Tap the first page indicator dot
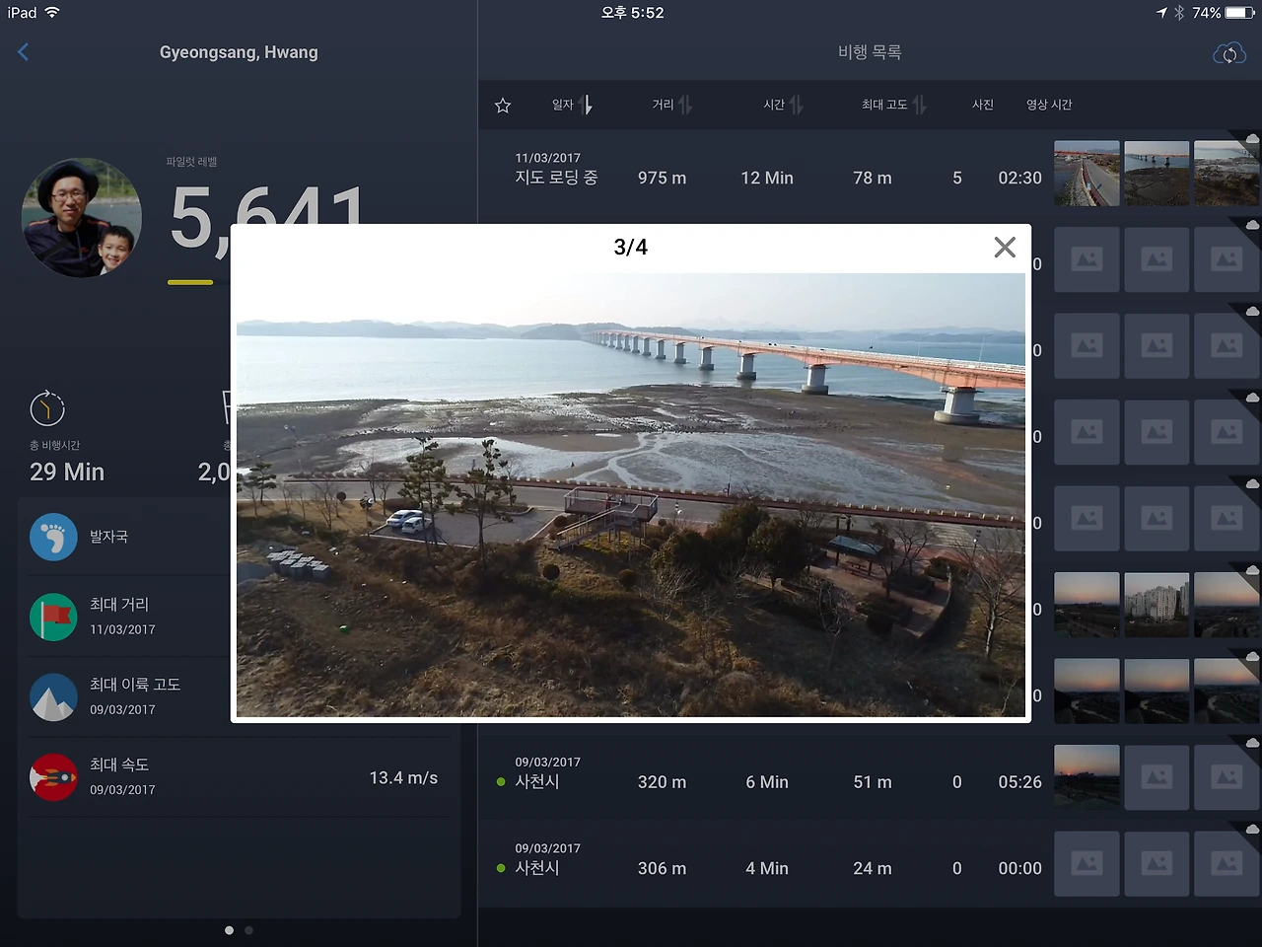The image size is (1262, 947). [x=229, y=930]
